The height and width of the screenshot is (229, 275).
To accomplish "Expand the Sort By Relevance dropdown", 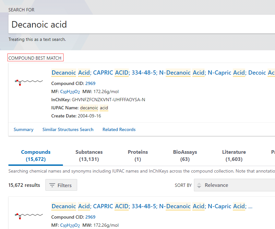I will pyautogui.click(x=233, y=185).
